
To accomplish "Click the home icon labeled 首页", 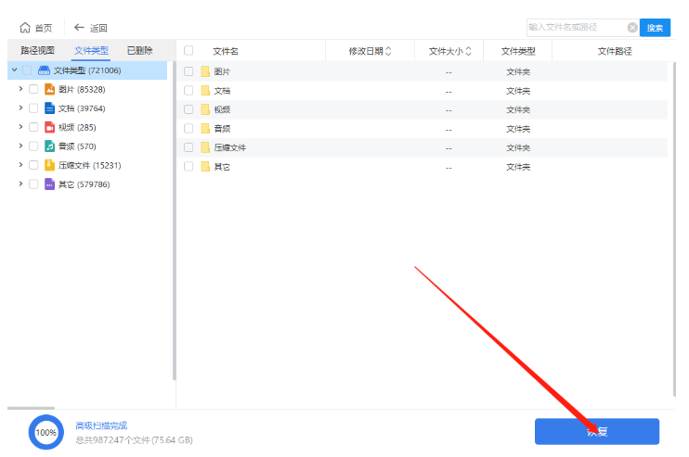I will coord(26,28).
